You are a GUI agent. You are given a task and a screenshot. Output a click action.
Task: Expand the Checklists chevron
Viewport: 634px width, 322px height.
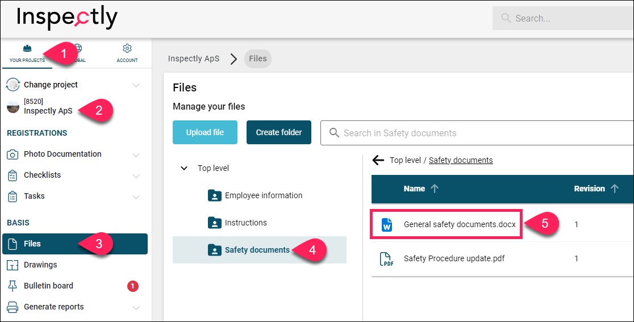[136, 176]
